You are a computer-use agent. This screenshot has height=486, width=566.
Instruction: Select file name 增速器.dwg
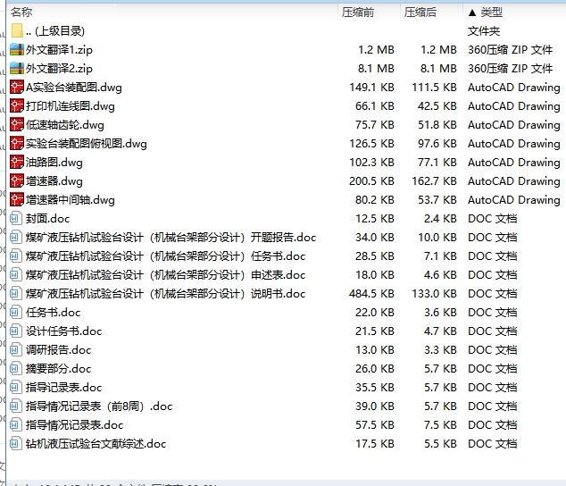[x=54, y=181]
